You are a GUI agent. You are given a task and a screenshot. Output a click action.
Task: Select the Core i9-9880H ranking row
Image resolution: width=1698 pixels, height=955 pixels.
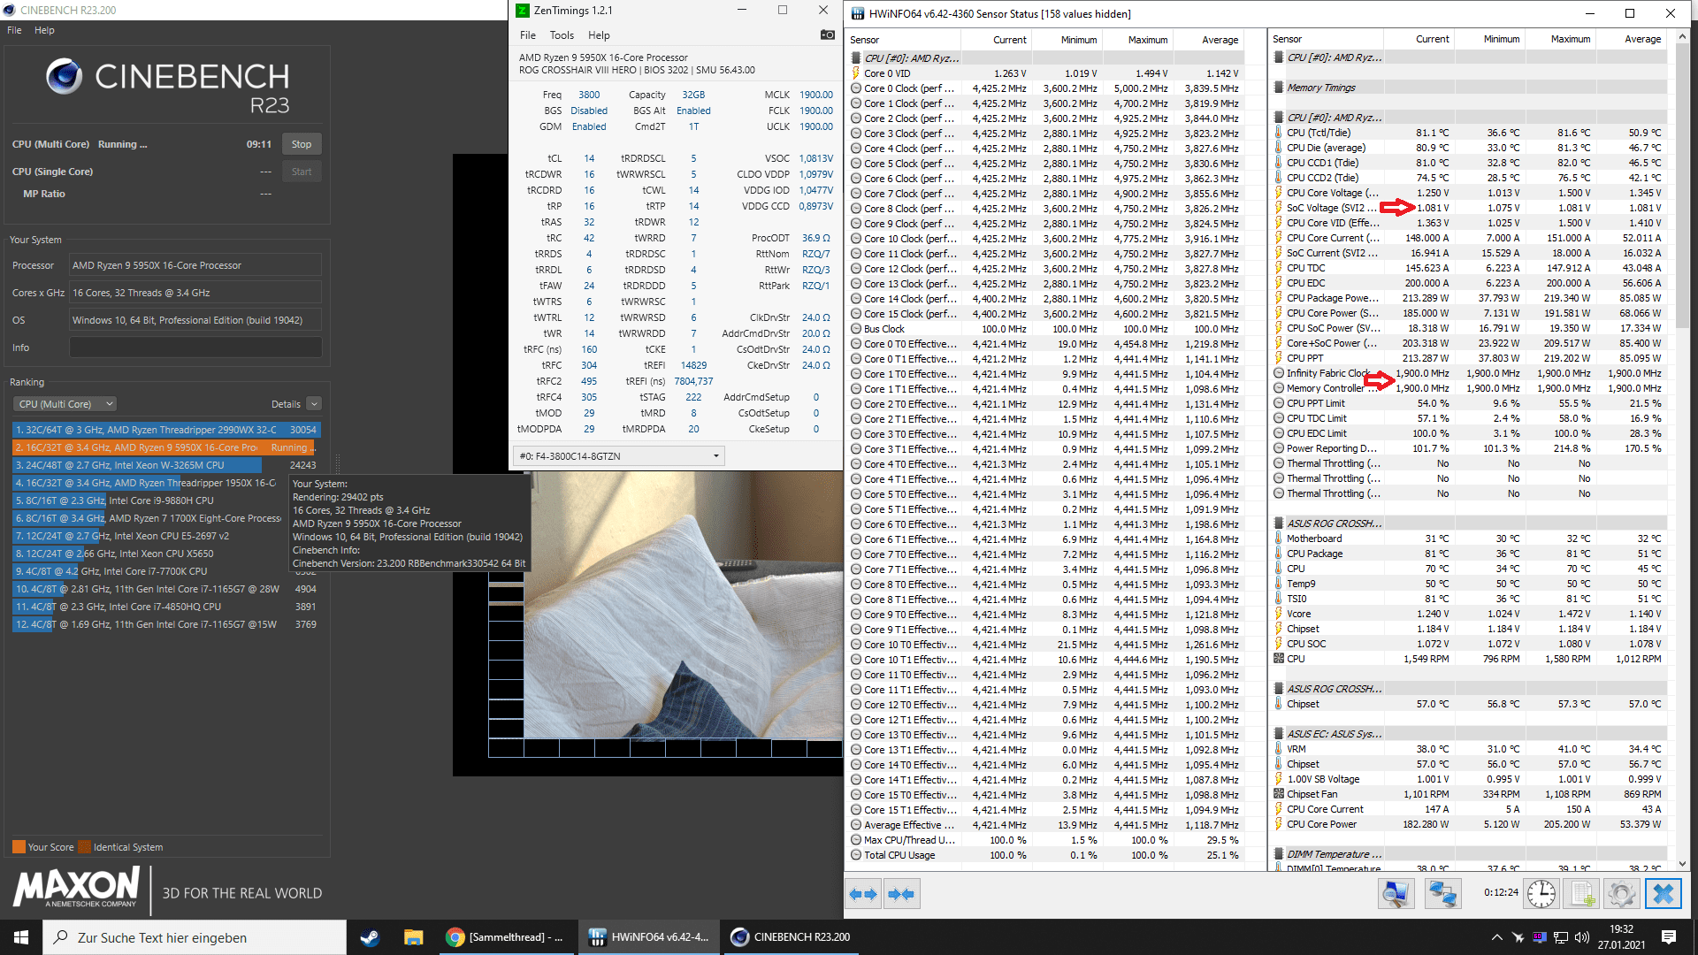pyautogui.click(x=166, y=500)
